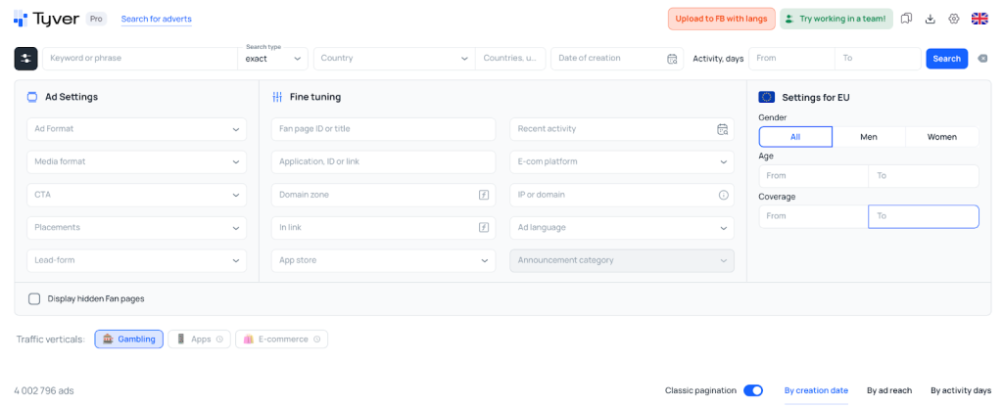Select Women gender option
Image resolution: width=1003 pixels, height=407 pixels.
(x=941, y=137)
